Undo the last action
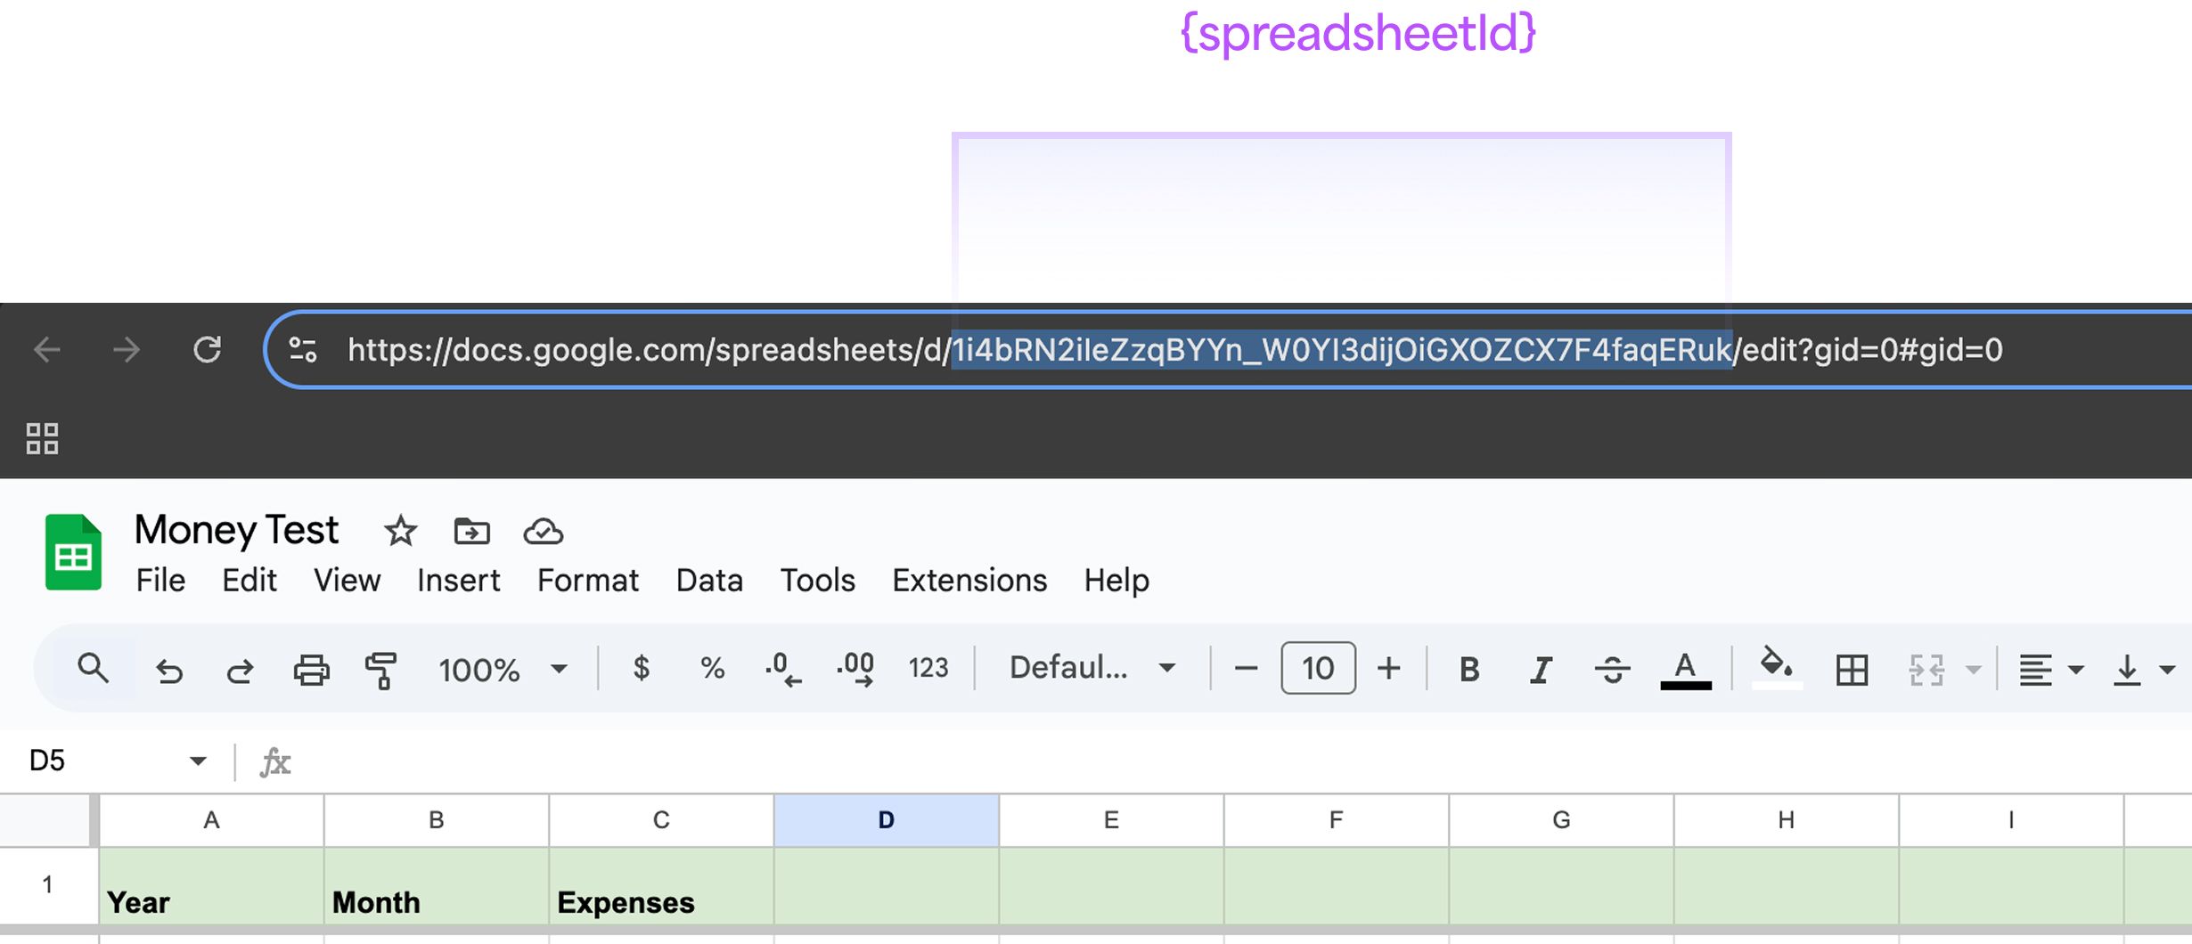2192x944 pixels. coord(170,669)
